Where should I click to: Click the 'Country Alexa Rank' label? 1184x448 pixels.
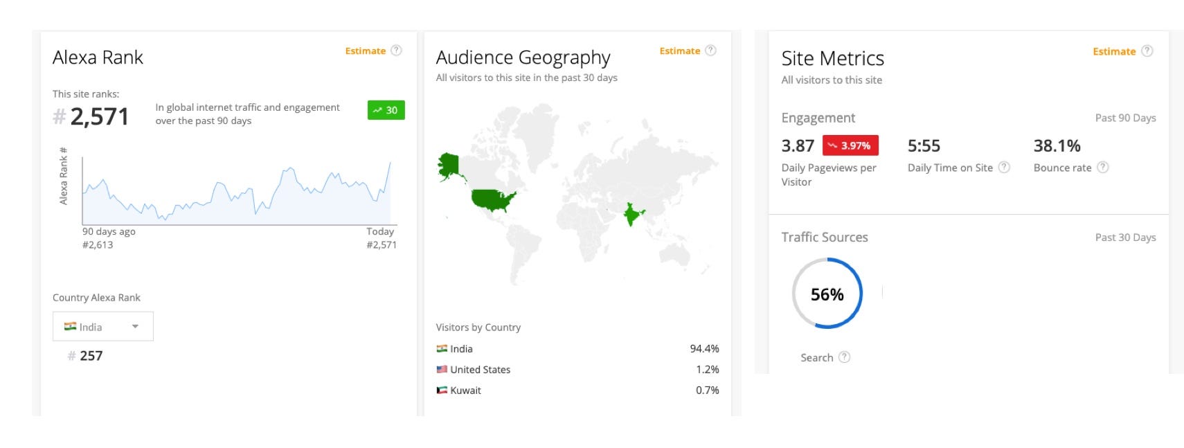click(x=96, y=298)
